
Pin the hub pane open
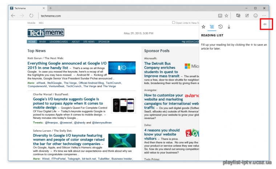pyautogui.click(x=265, y=24)
